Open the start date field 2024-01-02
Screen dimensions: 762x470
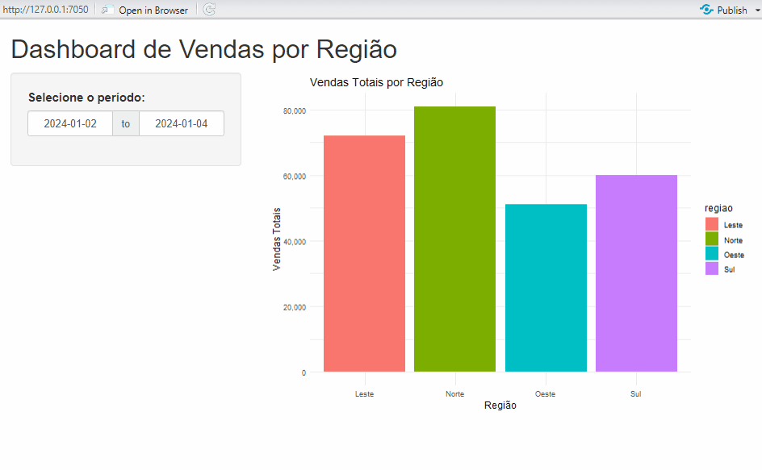coord(70,123)
